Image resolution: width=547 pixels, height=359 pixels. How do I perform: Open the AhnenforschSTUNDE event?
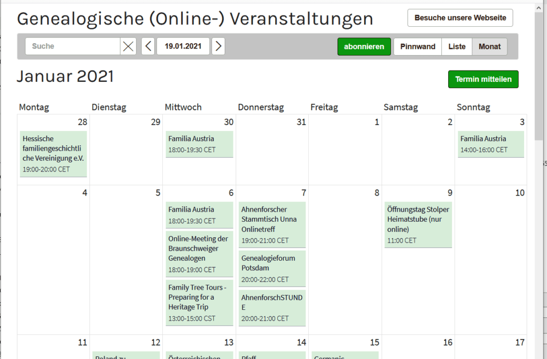[x=272, y=308]
